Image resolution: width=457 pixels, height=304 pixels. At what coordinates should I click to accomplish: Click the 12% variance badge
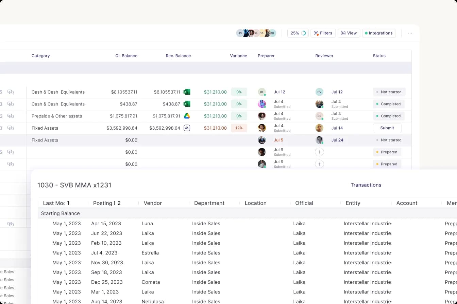[239, 128]
